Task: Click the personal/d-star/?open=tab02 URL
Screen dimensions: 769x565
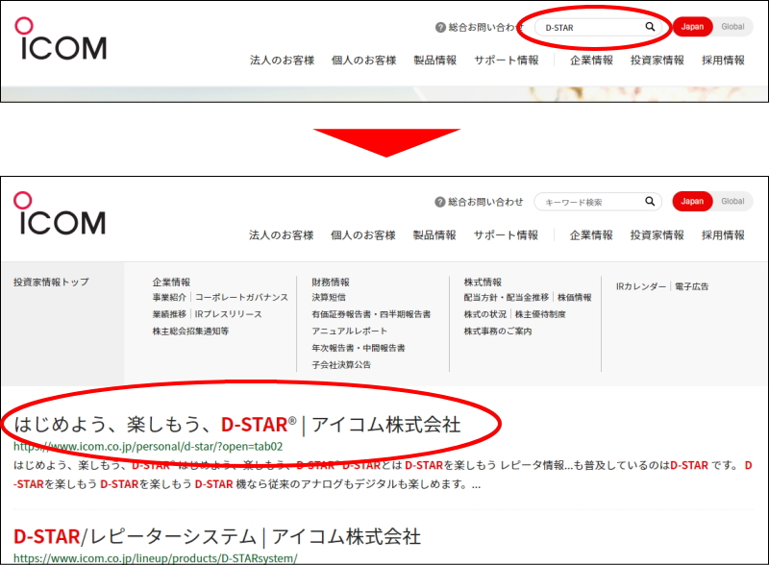Action: (148, 446)
